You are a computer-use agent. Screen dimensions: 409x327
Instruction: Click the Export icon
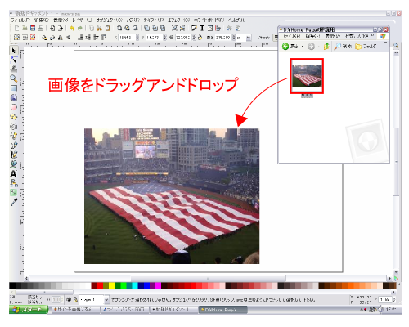coord(61,28)
